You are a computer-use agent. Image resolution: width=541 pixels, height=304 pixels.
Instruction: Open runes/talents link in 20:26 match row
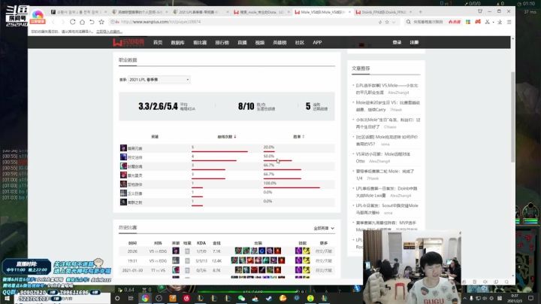pos(324,251)
